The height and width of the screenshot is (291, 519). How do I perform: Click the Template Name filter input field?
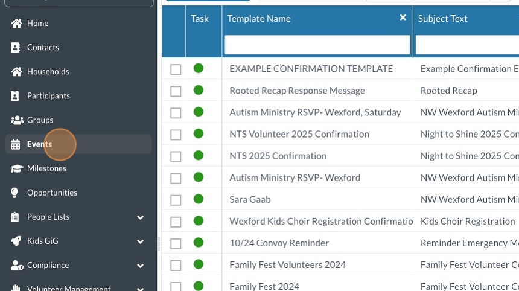tap(317, 45)
